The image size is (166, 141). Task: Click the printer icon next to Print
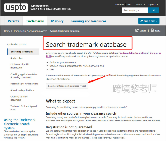(x=152, y=30)
